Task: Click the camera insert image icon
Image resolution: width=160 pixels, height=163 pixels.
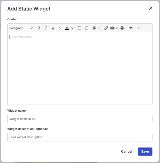Action: (112, 28)
